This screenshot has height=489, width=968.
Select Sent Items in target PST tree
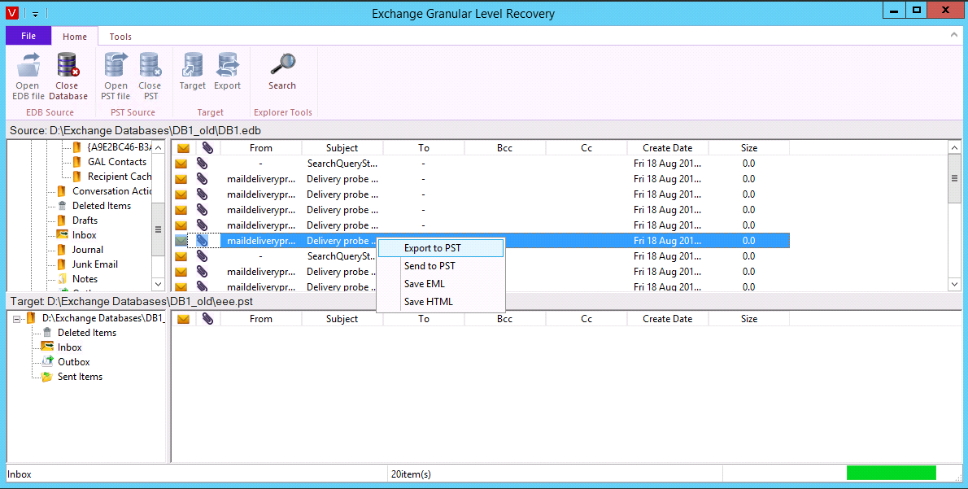click(80, 377)
